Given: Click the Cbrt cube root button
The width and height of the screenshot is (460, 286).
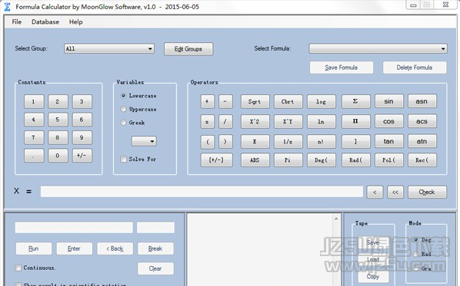Looking at the screenshot, I should 288,101.
